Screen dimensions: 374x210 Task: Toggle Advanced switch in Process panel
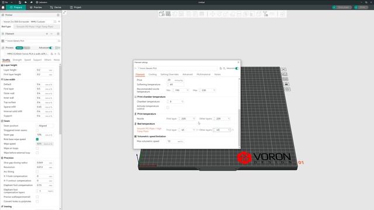(x=51, y=48)
